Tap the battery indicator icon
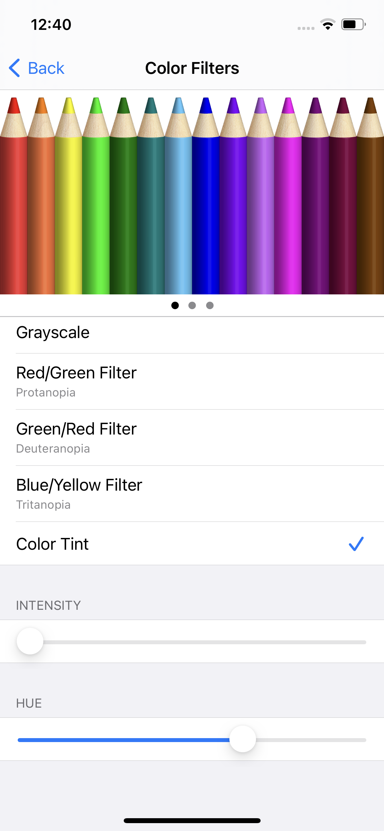This screenshot has width=384, height=831. [x=353, y=24]
